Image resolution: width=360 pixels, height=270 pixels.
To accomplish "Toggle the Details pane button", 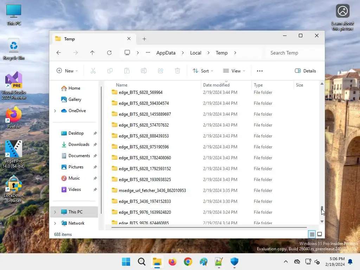I will click(306, 71).
